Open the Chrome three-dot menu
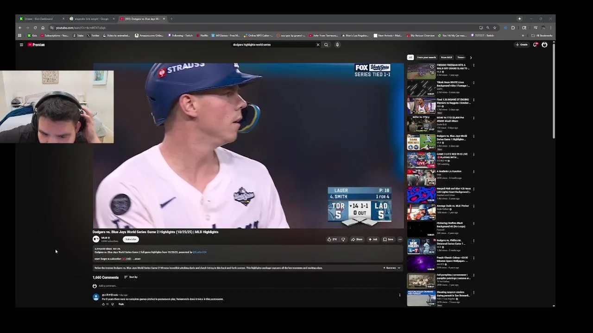Viewport: 593px width, 333px height. pos(550,28)
